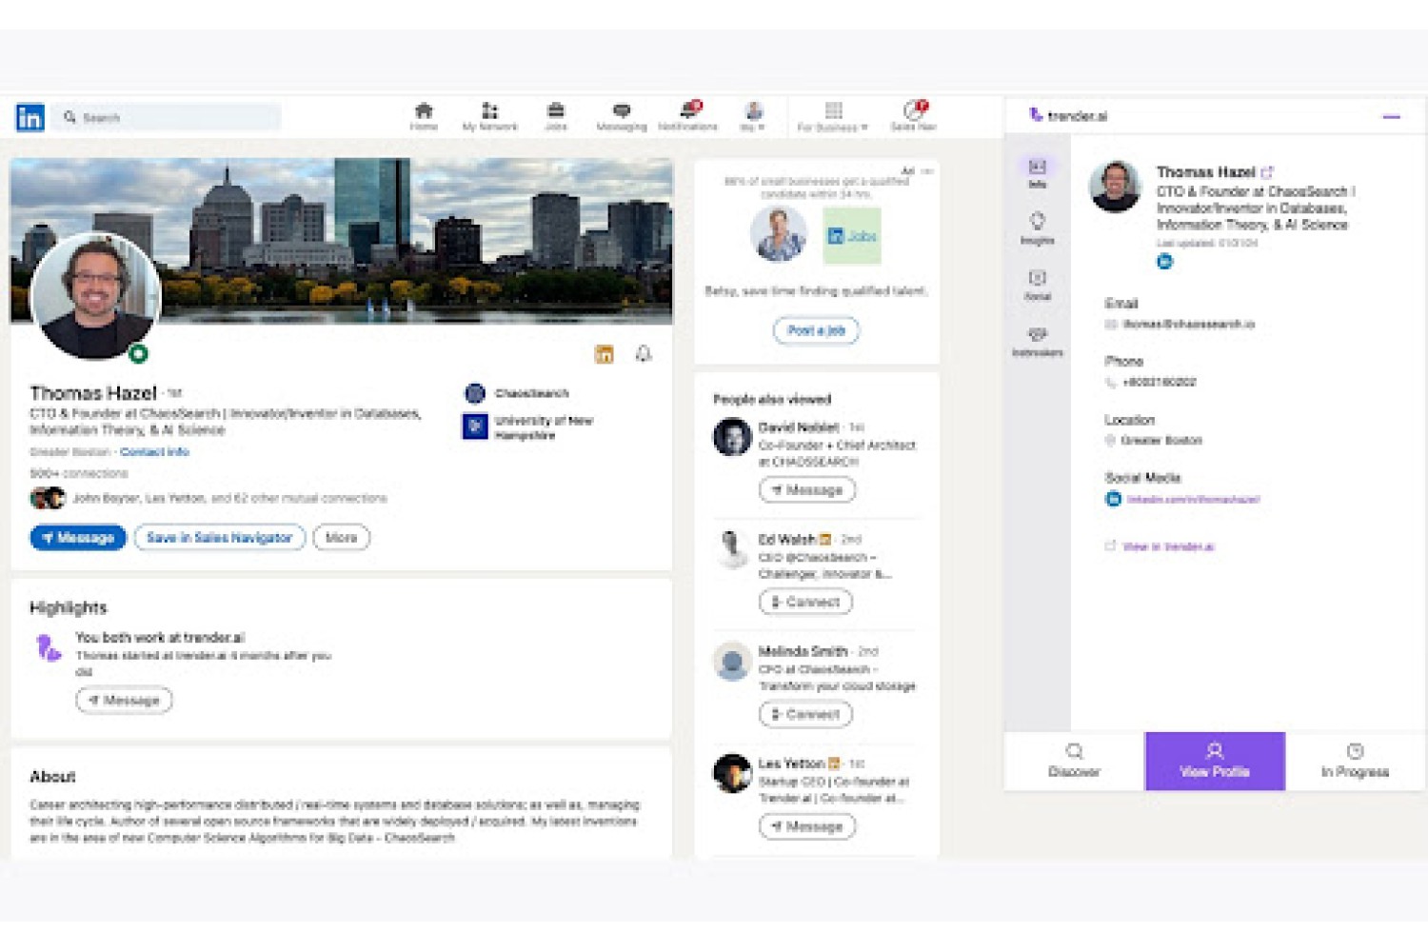Click Greater Boston location in the panel

point(1160,440)
